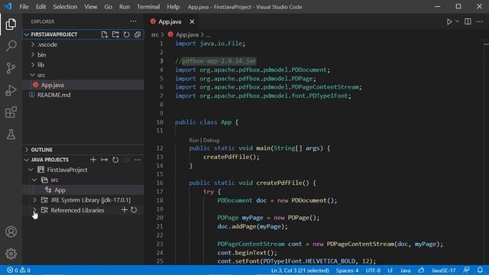Click JavaSE-17 runtime in status bar
Screen dimensions: 489x275
(x=443, y=270)
